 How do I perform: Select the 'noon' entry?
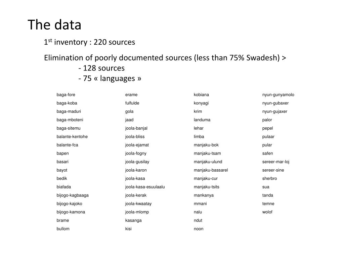[x=199, y=228]
